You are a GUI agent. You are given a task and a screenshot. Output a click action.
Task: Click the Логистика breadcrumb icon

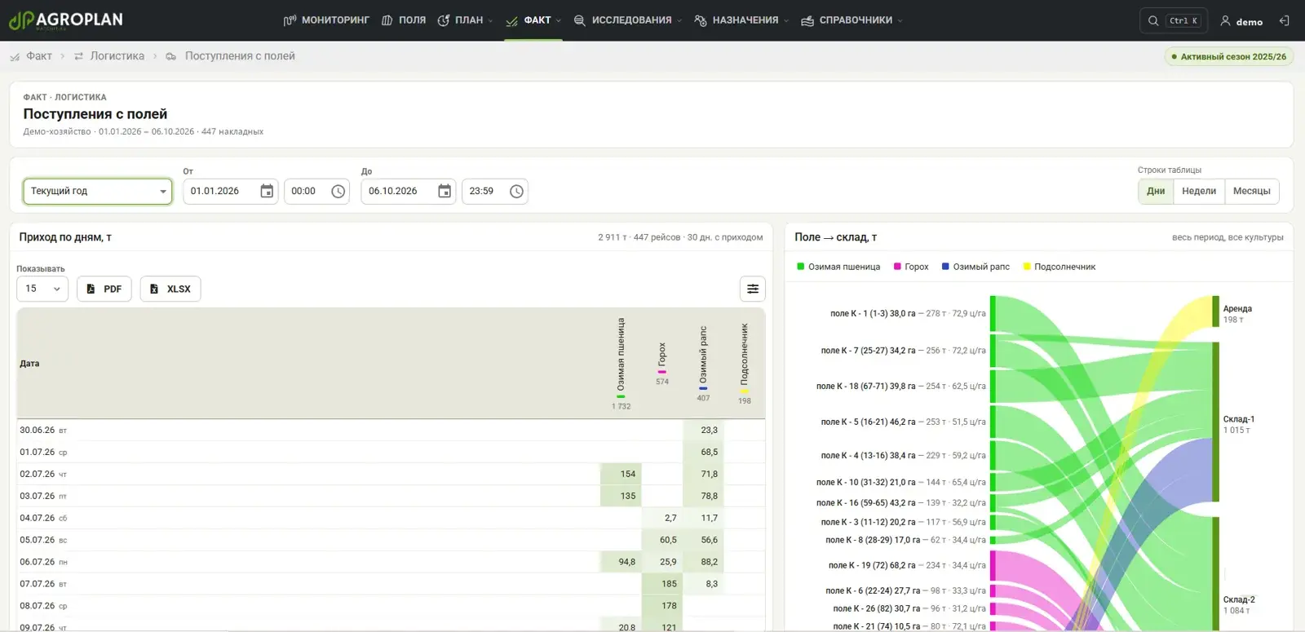pyautogui.click(x=79, y=56)
